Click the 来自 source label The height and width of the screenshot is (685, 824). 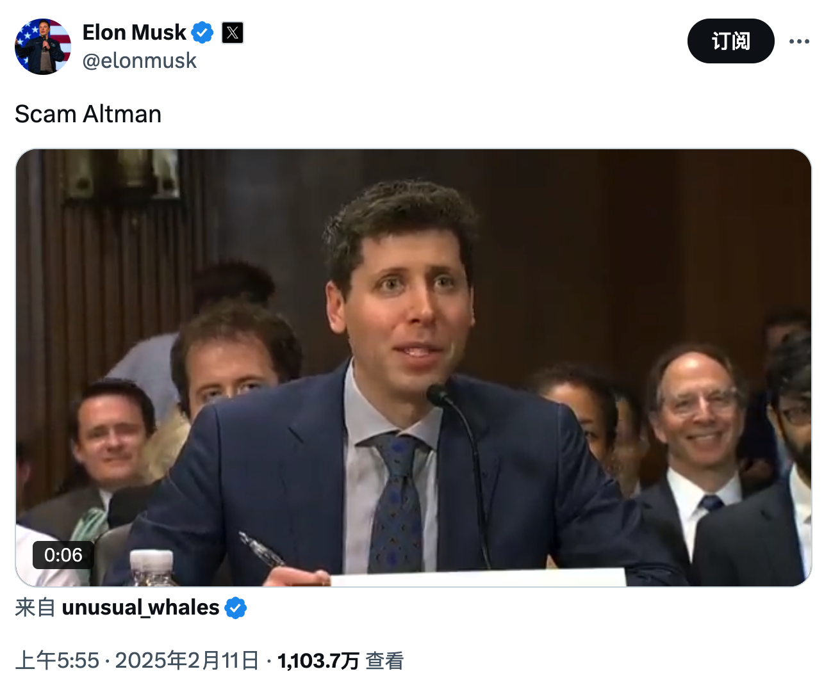[35, 607]
